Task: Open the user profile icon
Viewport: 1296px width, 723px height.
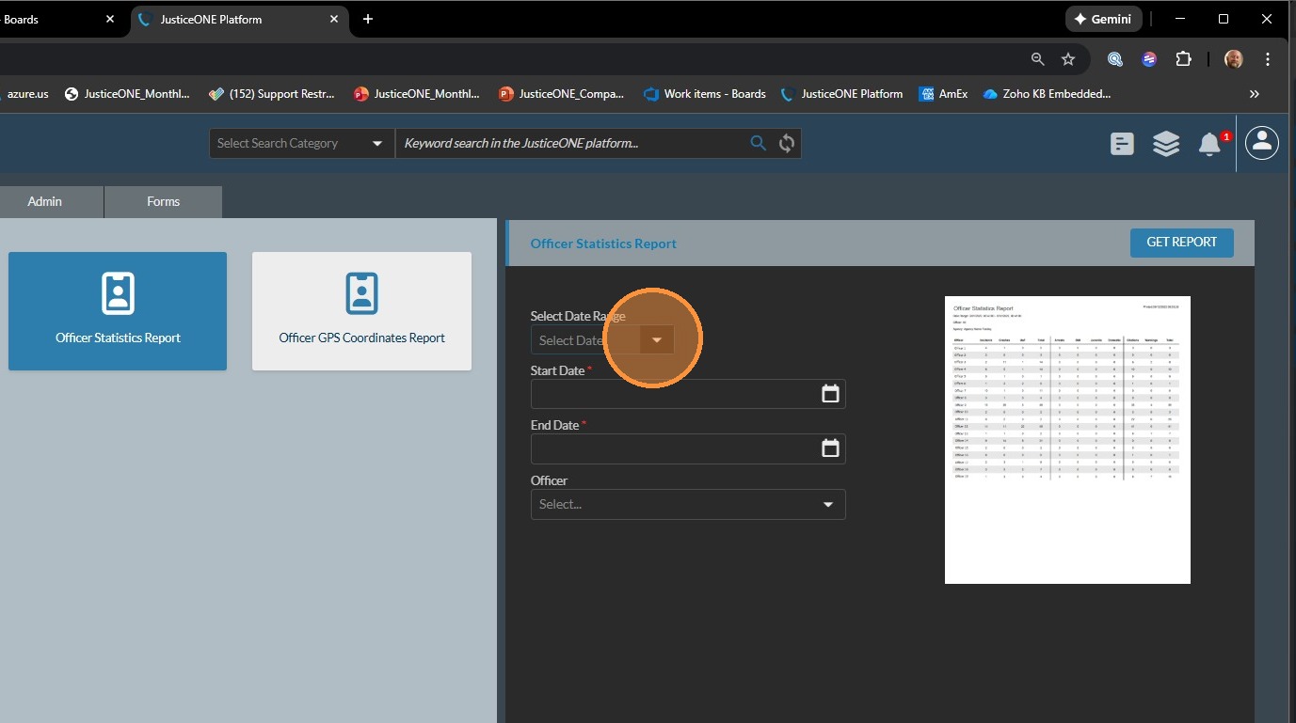Action: [x=1262, y=143]
